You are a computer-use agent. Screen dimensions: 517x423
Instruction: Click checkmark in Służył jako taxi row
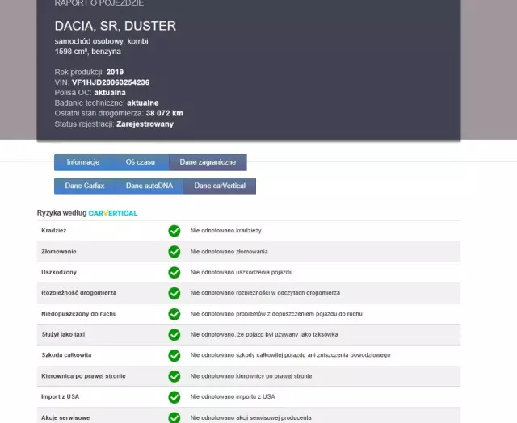[174, 335]
